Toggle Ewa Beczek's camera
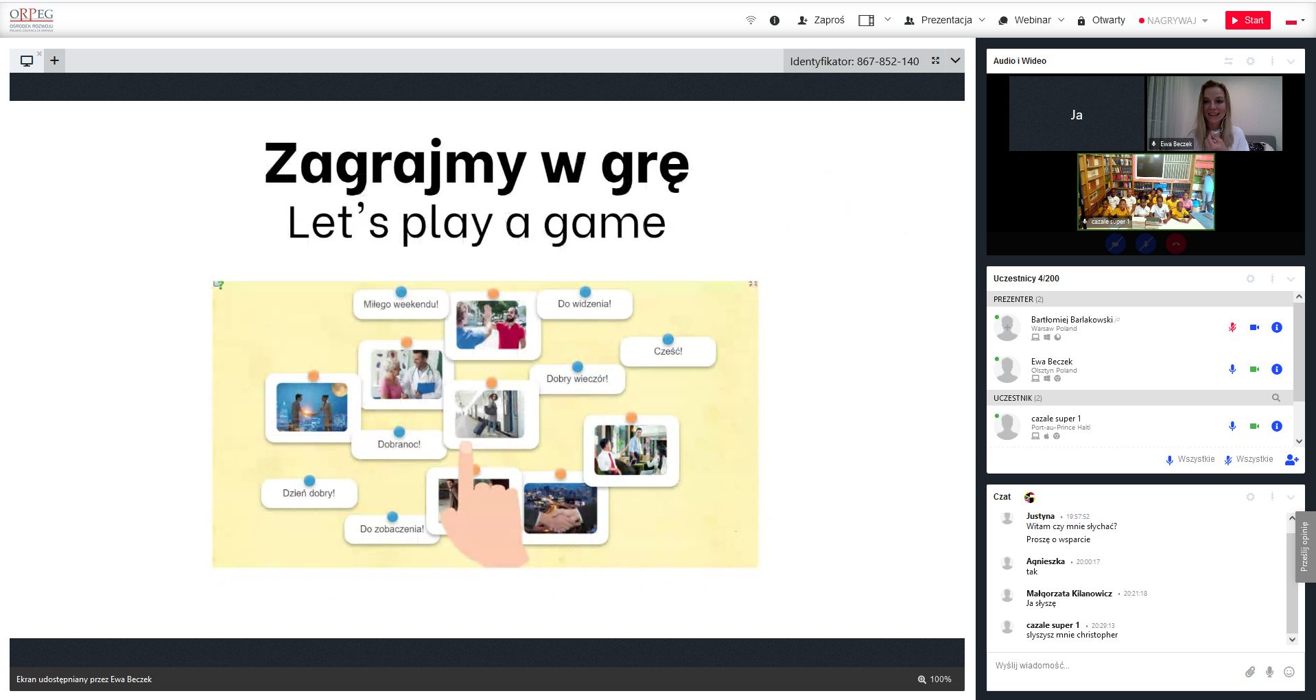 (1254, 369)
